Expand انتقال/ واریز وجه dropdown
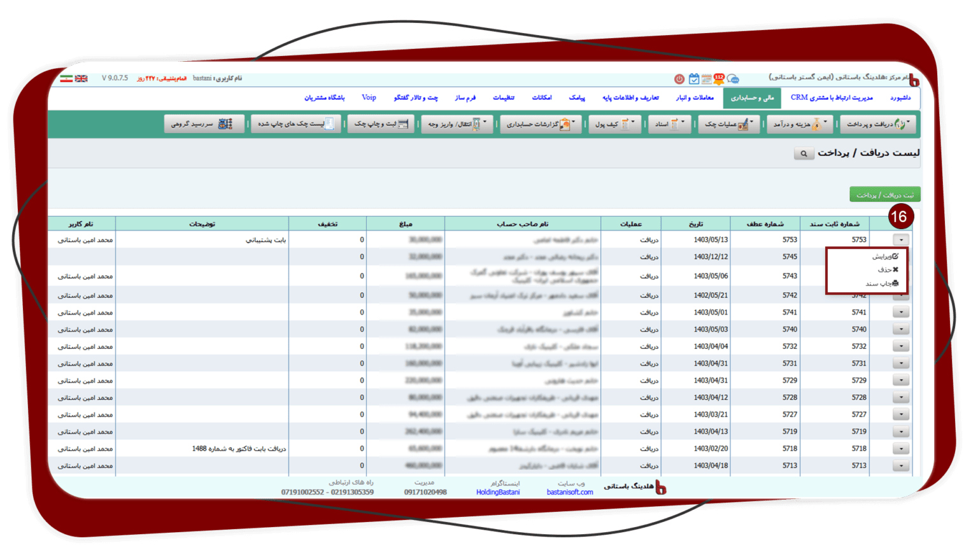This screenshot has height=550, width=978. [457, 123]
